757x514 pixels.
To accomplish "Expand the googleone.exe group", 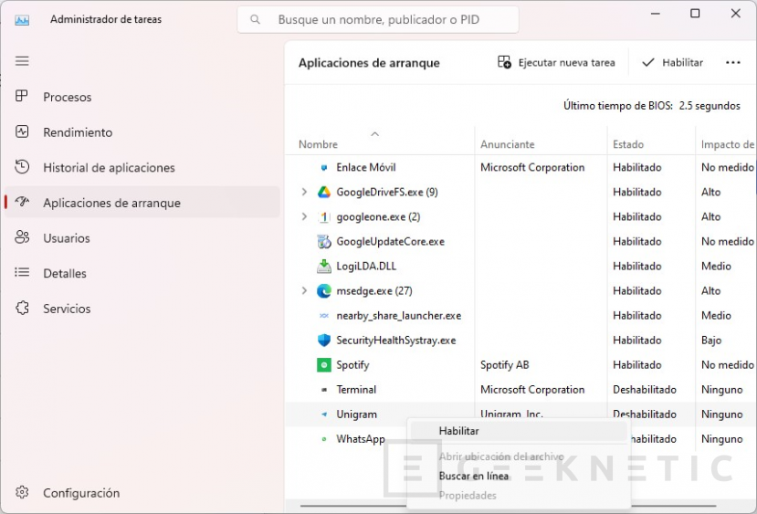I will 304,217.
